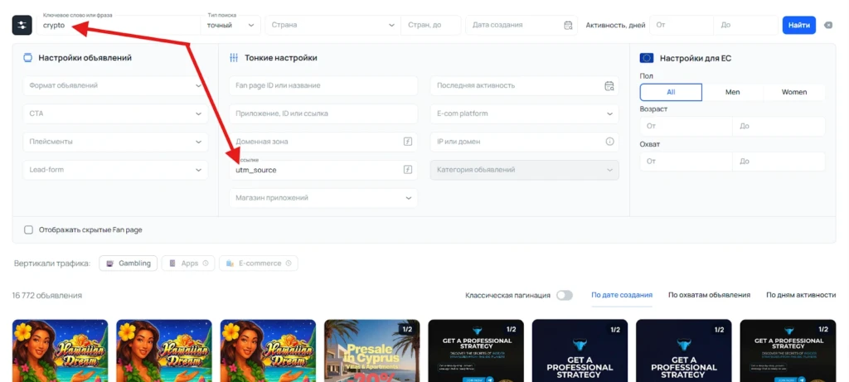Click the function icon in the utm_source field
The image size is (849, 382).
click(x=408, y=170)
